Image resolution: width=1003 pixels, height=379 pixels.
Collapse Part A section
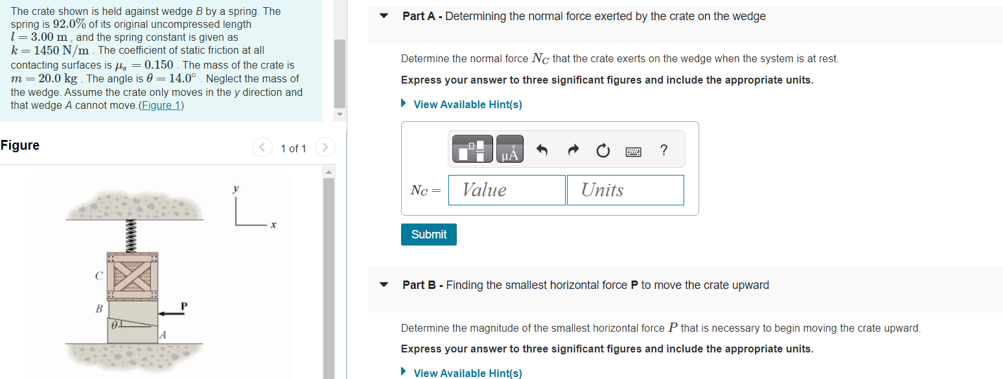point(384,16)
